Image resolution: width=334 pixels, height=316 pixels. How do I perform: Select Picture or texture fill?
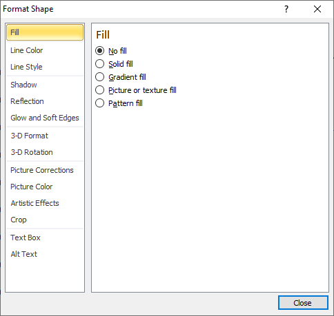coord(99,90)
